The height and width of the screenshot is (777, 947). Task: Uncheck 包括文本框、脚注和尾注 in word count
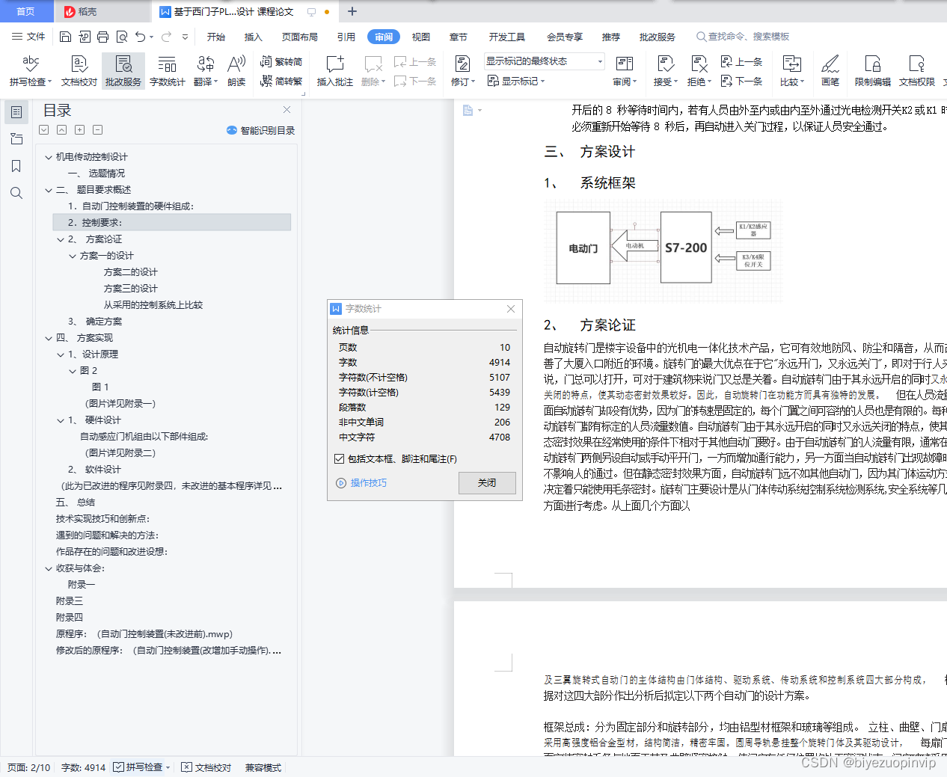pyautogui.click(x=339, y=459)
